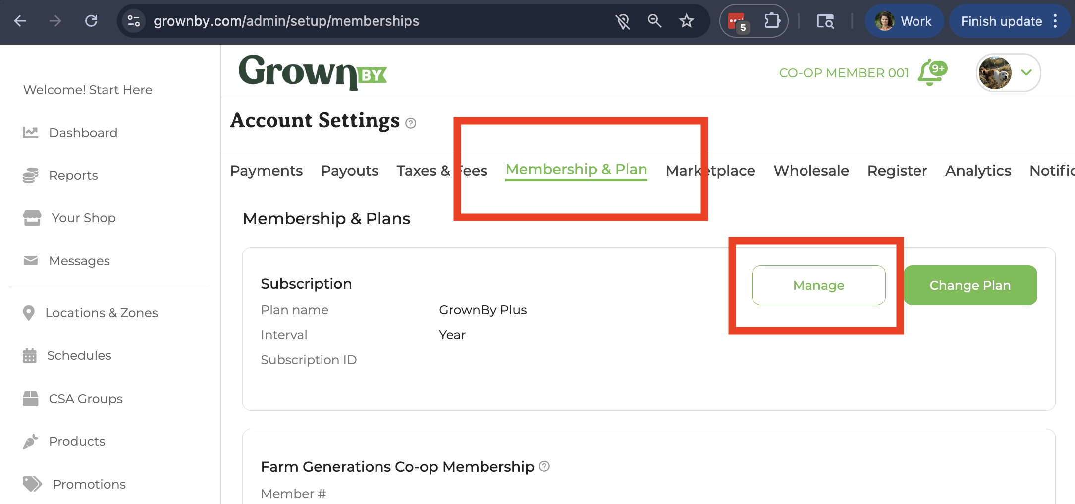The width and height of the screenshot is (1075, 504).
Task: Click the help icon beside Account Settings
Action: click(411, 123)
